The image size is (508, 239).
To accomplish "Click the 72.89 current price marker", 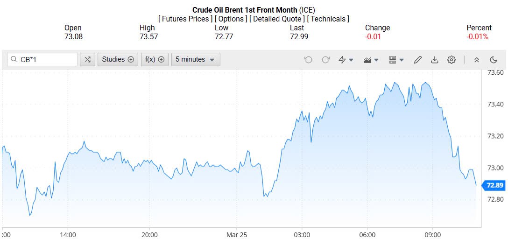I will (494, 185).
